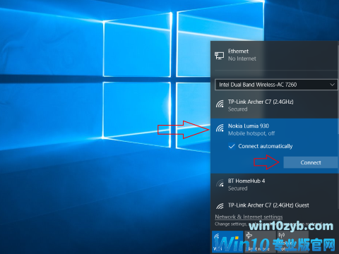The height and width of the screenshot is (254, 339).
Task: Uncheck Connect automatically for Nokia Lumia 930
Action: [232, 146]
